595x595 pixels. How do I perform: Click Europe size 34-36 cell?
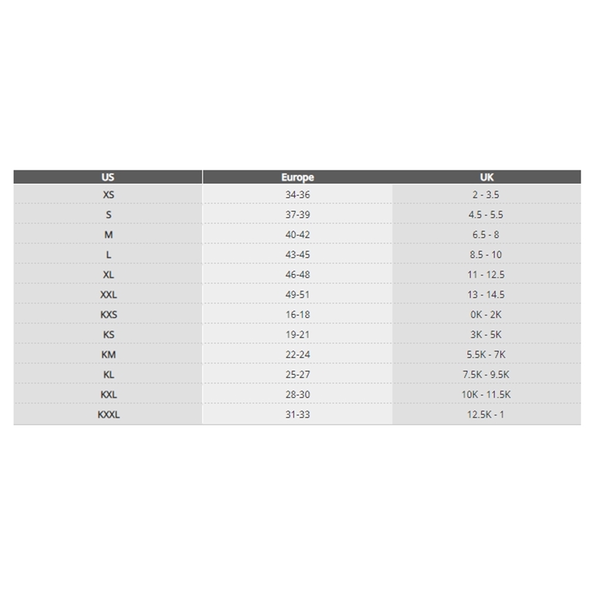(x=297, y=195)
